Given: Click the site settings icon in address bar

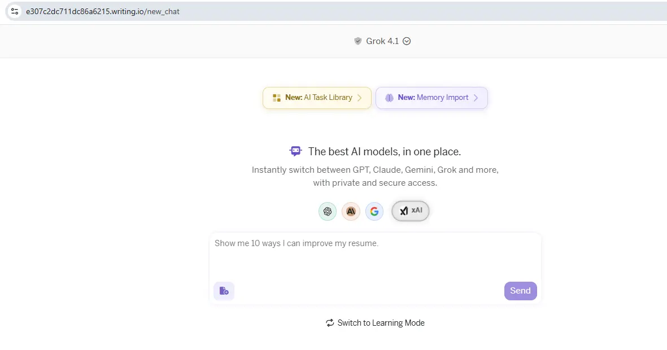Looking at the screenshot, I should (x=15, y=11).
